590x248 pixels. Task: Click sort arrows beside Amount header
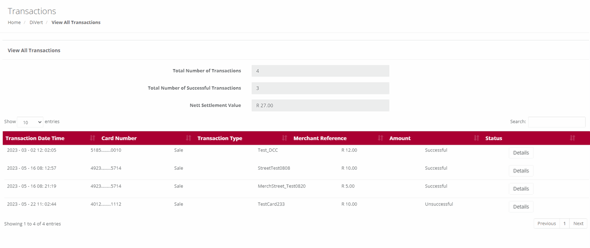tap(476, 138)
